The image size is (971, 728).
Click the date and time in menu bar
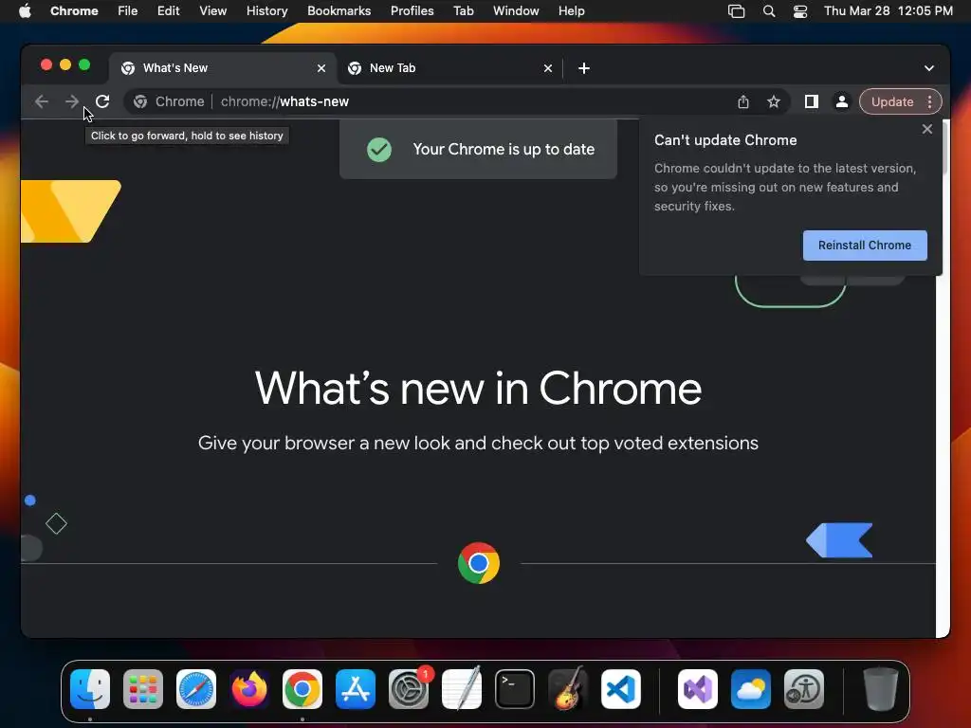(888, 11)
